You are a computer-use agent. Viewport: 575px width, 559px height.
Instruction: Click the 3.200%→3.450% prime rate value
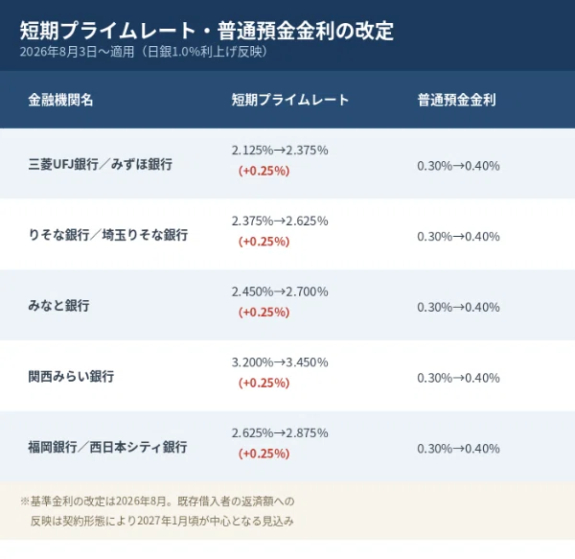tap(280, 362)
